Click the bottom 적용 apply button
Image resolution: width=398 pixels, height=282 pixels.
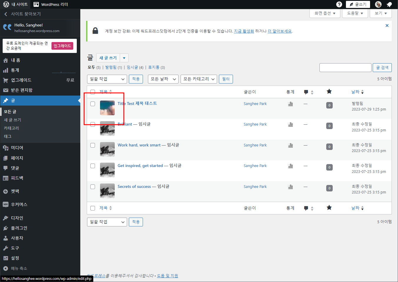(x=136, y=222)
